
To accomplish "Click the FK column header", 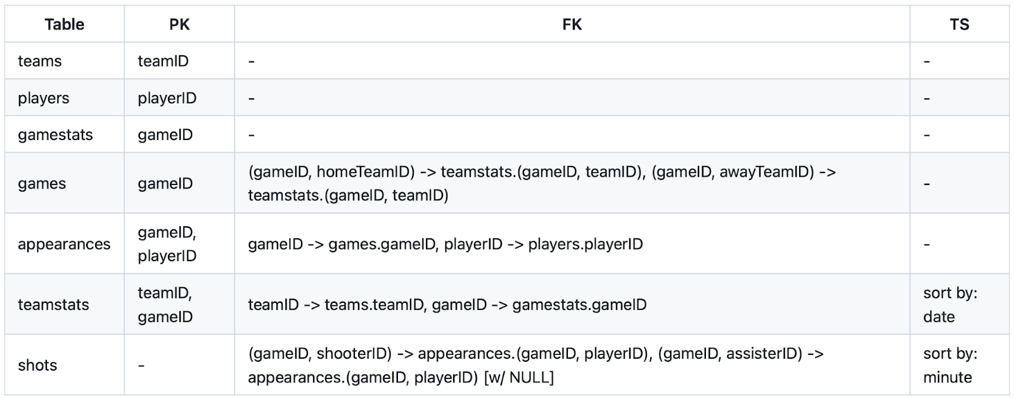I will (x=572, y=25).
